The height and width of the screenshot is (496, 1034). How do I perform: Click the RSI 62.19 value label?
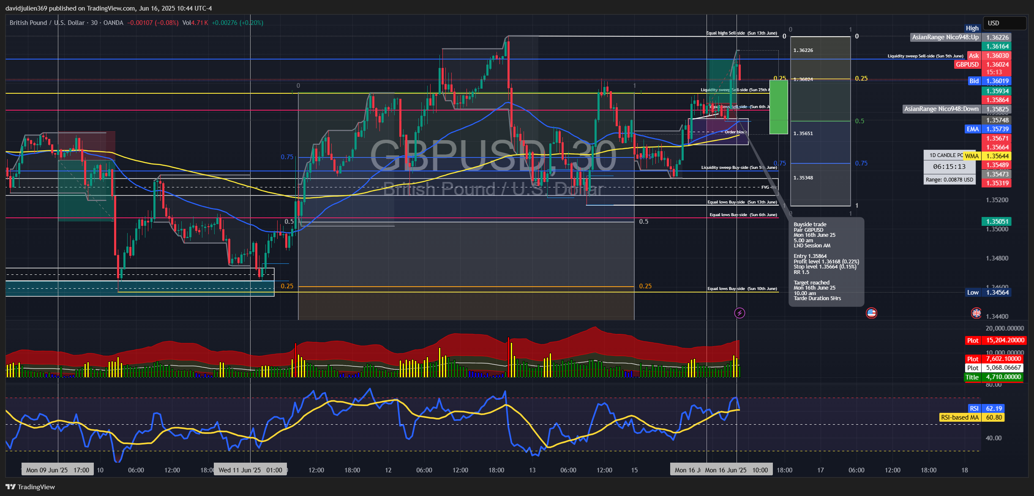coord(986,409)
